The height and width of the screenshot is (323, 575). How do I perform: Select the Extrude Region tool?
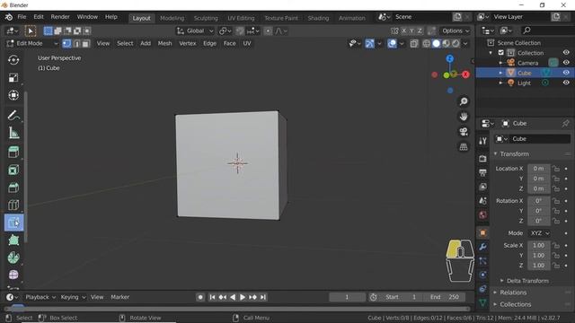[13, 152]
